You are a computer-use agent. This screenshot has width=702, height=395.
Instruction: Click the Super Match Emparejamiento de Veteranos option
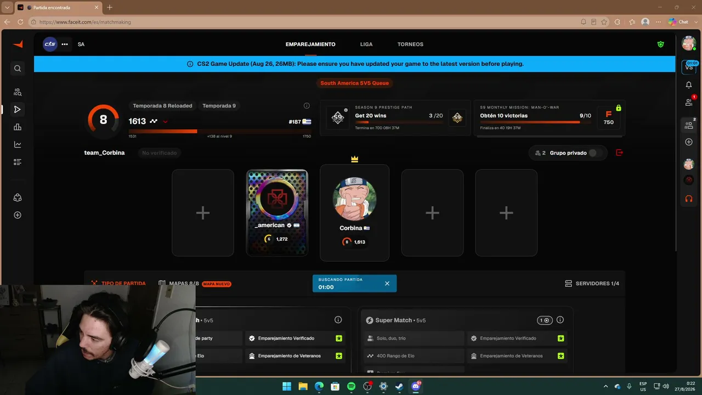[x=517, y=356]
